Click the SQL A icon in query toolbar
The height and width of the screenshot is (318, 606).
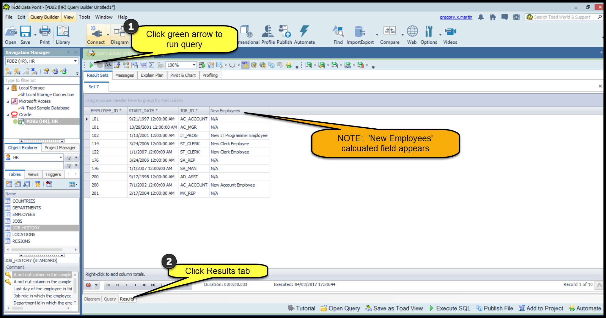pos(245,65)
